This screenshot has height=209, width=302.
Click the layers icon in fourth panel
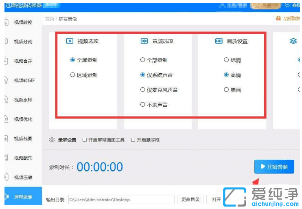[293, 41]
